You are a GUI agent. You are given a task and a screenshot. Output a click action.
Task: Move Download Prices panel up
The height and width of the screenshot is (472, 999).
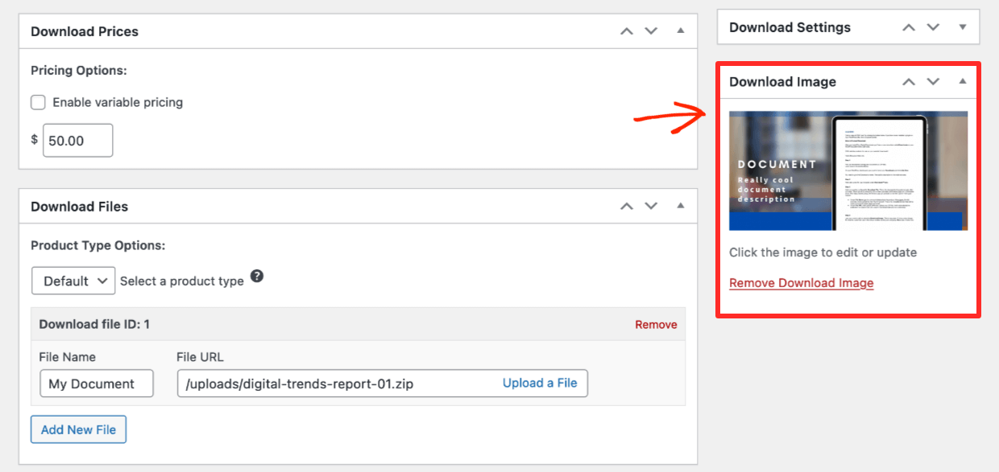[x=626, y=31]
